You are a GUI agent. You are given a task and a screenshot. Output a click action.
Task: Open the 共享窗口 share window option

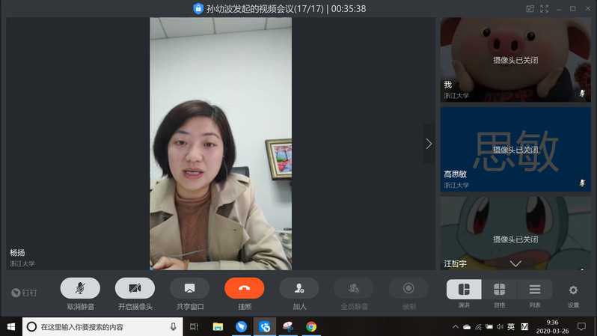tap(189, 288)
